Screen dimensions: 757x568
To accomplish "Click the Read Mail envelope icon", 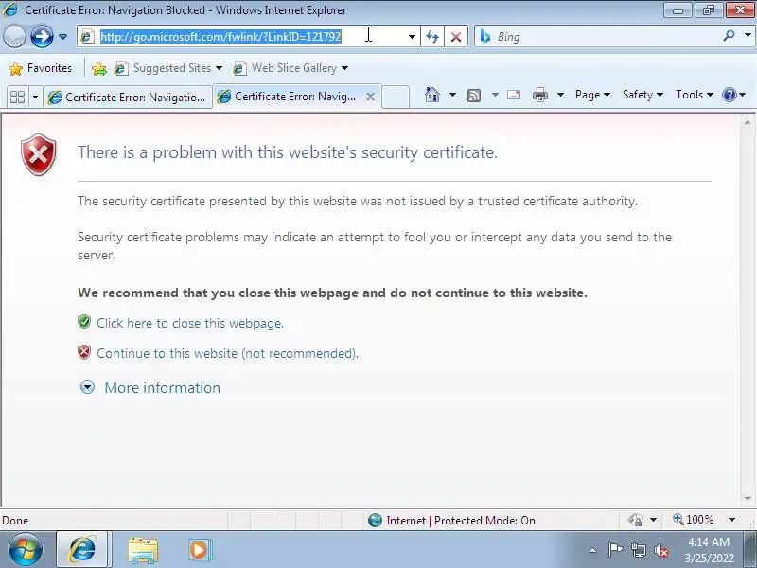I will [x=514, y=95].
